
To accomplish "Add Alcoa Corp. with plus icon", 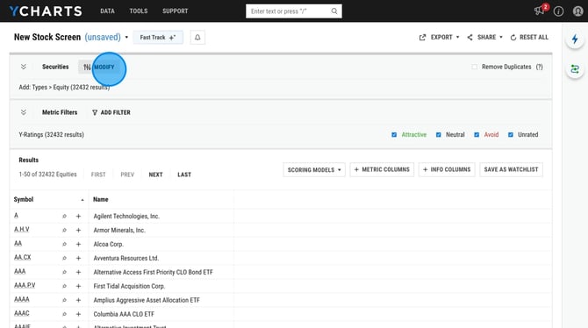I will [78, 244].
